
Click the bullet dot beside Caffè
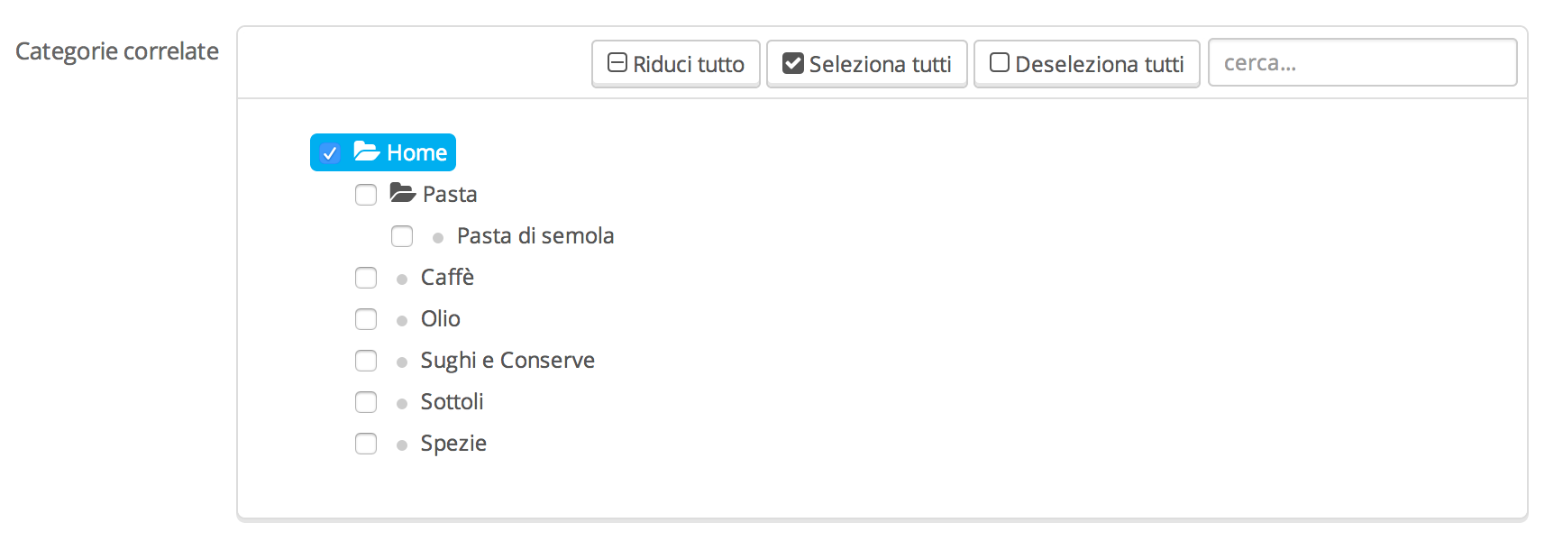[402, 280]
